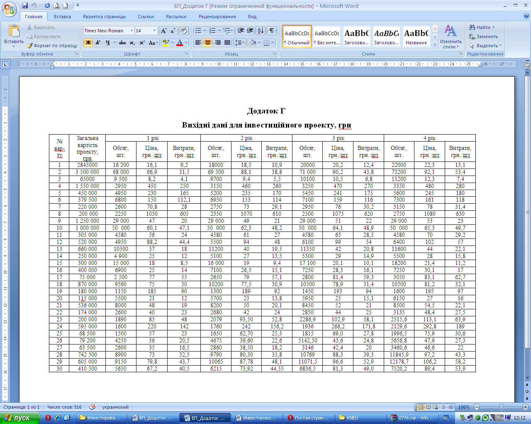Create a new blank document from the quick access toolbar
The width and height of the screenshot is (531, 424).
click(x=65, y=5)
